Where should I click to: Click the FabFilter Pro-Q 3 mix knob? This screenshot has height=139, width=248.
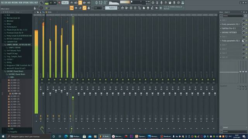[243, 28]
